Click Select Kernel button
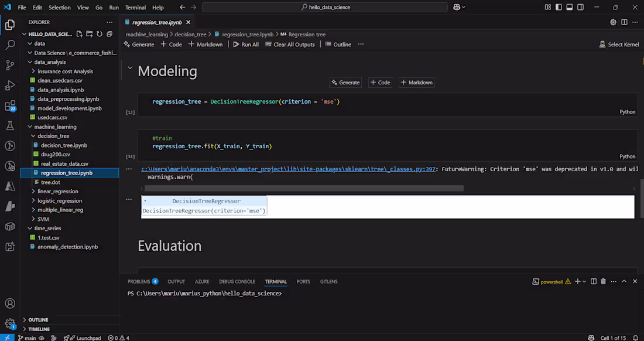The height and width of the screenshot is (341, 644). 619,45
